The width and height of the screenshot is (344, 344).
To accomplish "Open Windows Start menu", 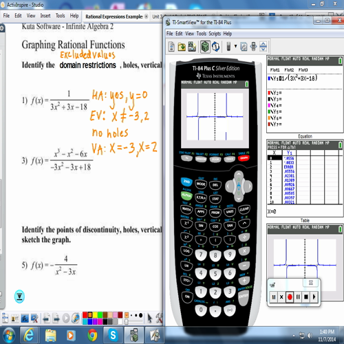I will [8, 335].
